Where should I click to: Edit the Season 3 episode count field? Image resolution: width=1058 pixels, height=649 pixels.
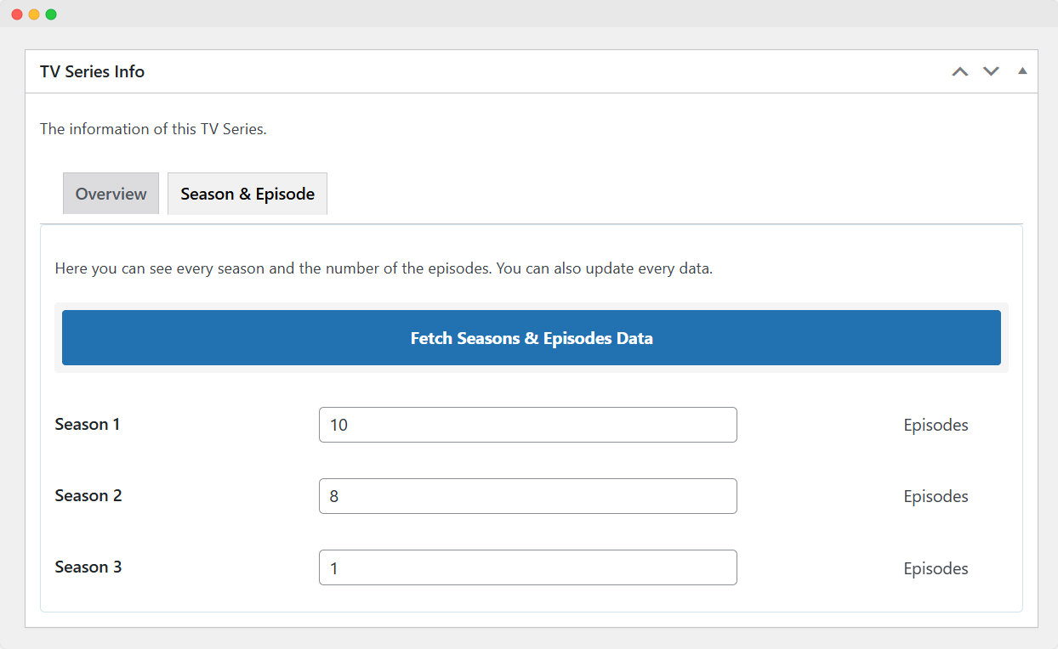[528, 567]
